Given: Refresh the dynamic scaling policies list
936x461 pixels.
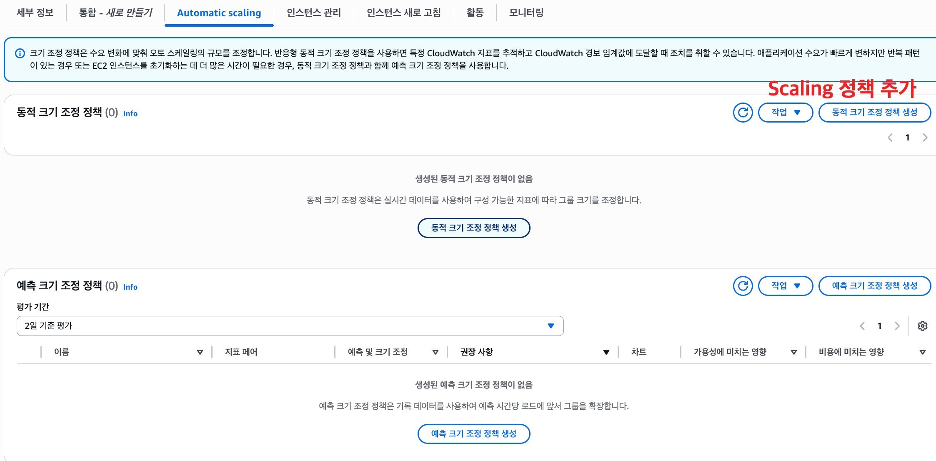Looking at the screenshot, I should pyautogui.click(x=743, y=113).
